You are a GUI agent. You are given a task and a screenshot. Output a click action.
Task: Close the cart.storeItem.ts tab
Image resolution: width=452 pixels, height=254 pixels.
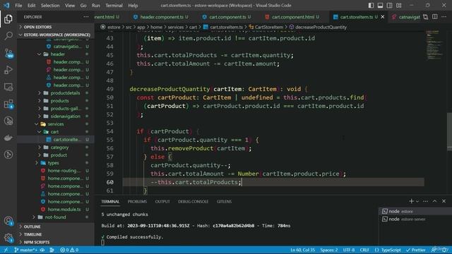pos(383,17)
